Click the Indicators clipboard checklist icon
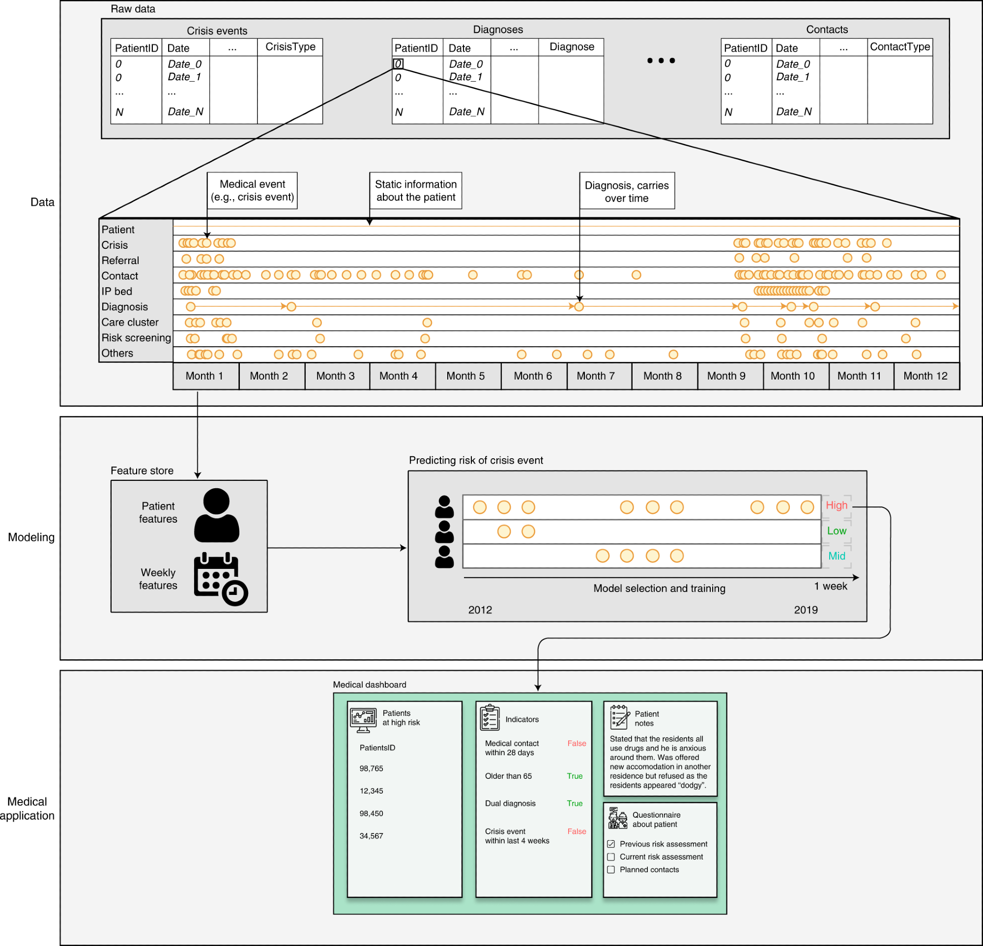This screenshot has height=946, width=983. pos(490,718)
